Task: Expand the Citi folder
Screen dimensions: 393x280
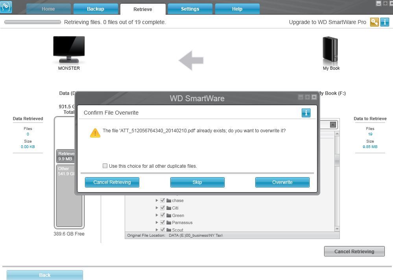Action: tap(157, 208)
